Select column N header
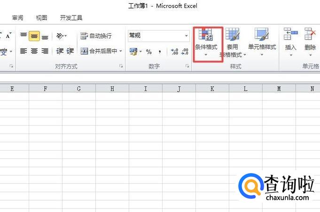Image resolution: width=320 pixels, height=212 pixels. tap(308, 89)
